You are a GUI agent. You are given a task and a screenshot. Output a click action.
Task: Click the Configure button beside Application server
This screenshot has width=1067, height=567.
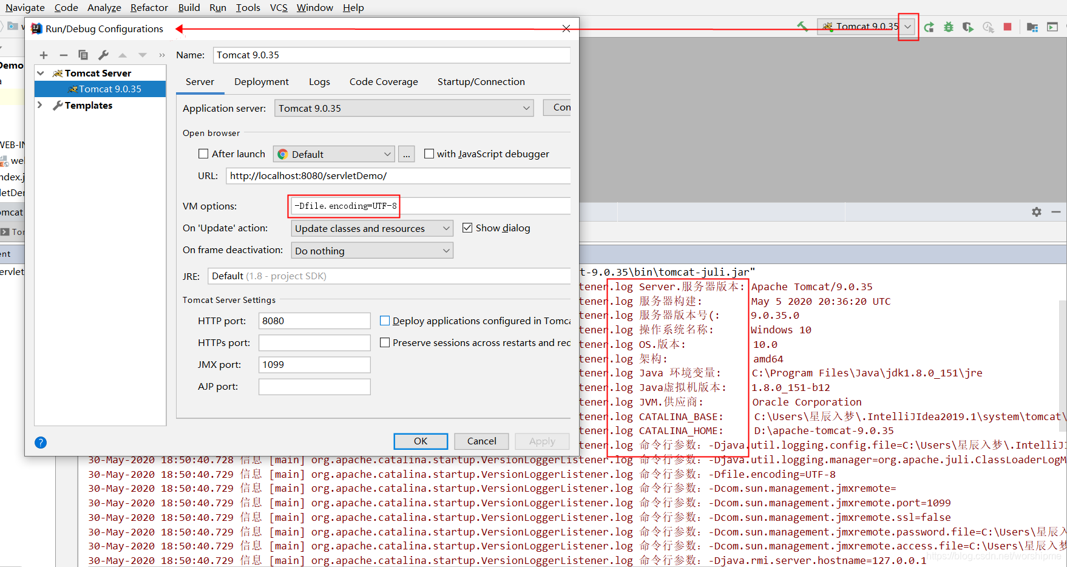[x=558, y=107]
